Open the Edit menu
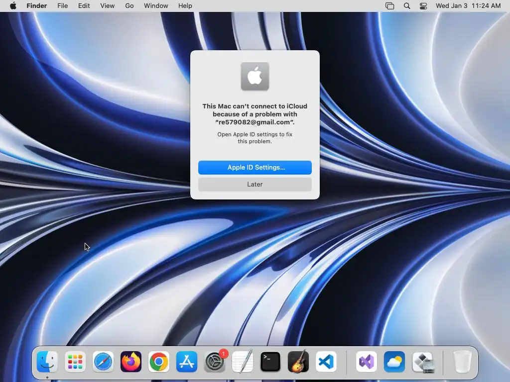Screen dimensions: 510x382 84,5
